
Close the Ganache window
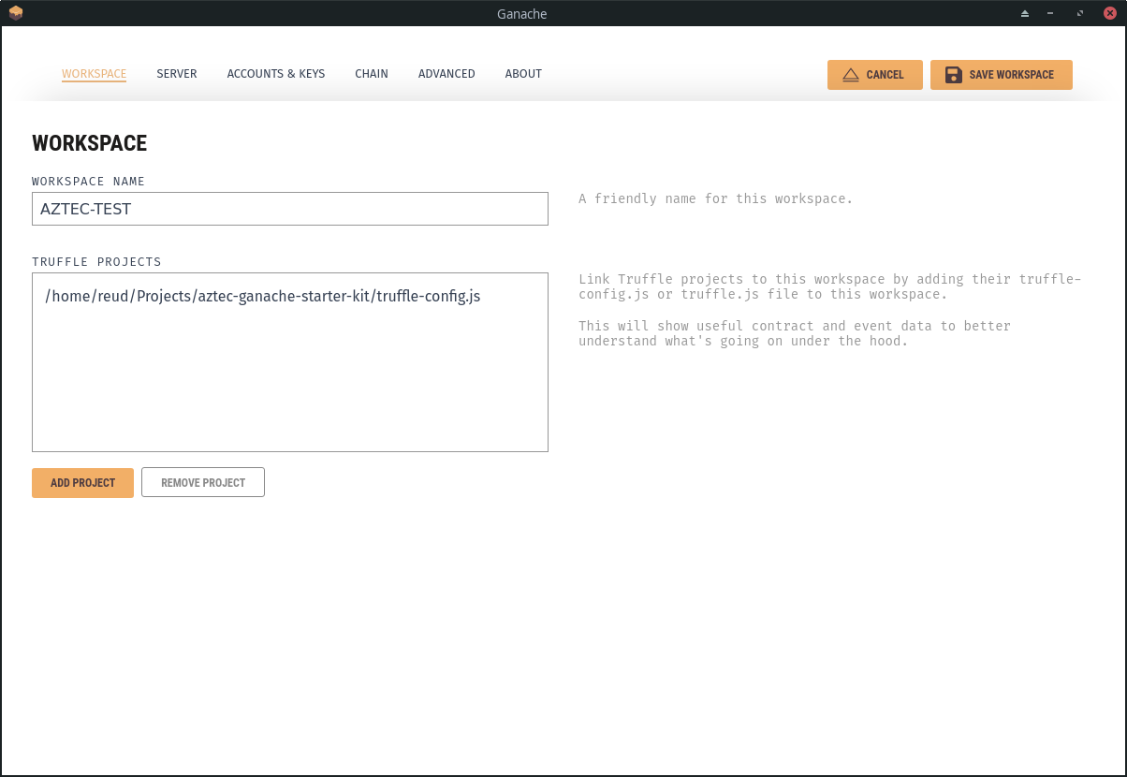1110,14
